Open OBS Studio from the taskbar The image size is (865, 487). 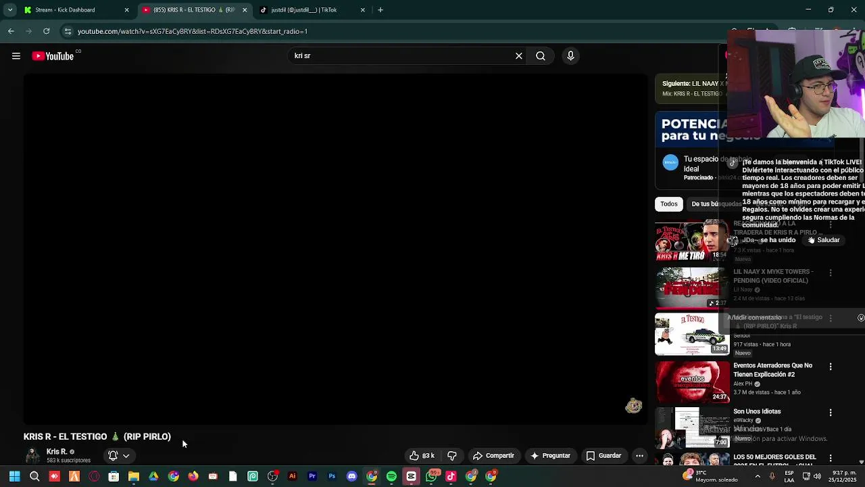[x=272, y=477]
